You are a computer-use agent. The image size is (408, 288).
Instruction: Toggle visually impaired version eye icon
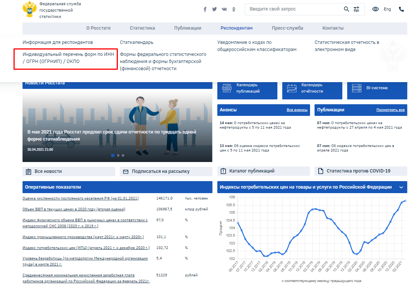375,9
